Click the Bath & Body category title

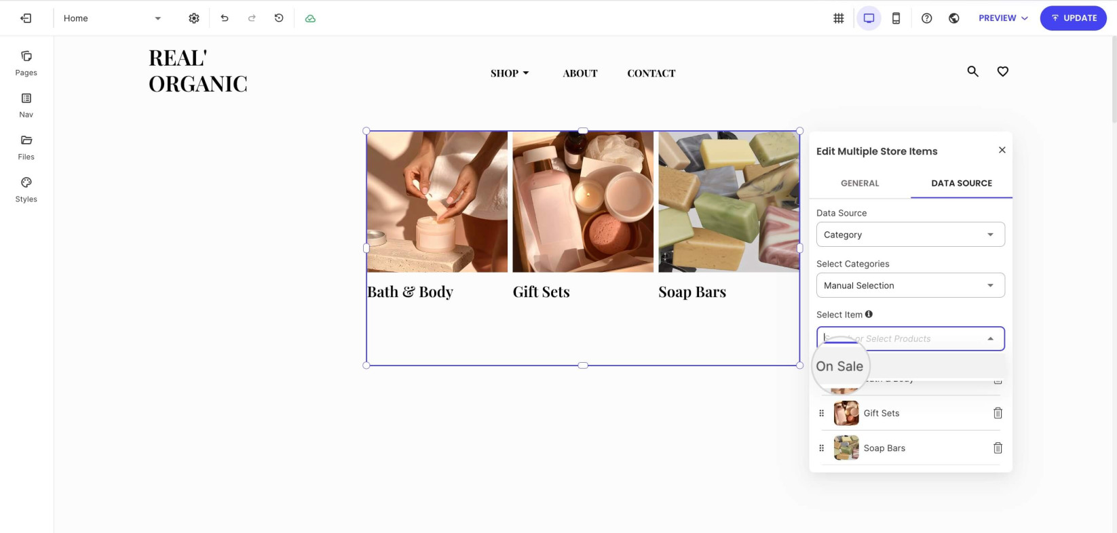[410, 292]
